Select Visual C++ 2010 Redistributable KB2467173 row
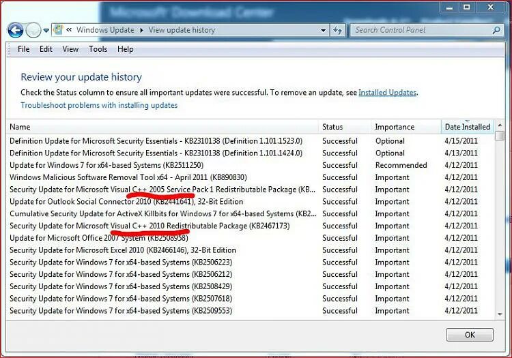 (x=250, y=226)
